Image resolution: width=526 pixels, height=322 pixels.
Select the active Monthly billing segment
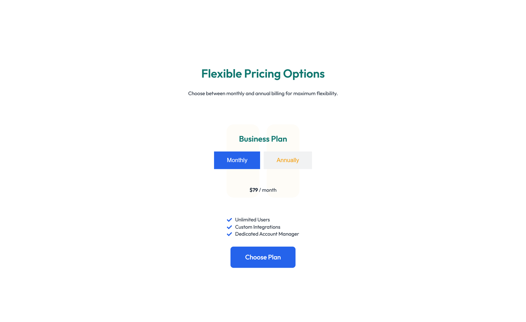(x=237, y=160)
